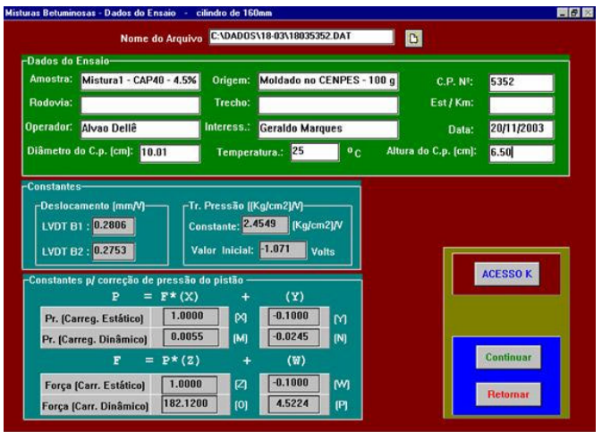602x432 pixels.
Task: Click the Altura do C.p. field
Action: click(x=521, y=152)
